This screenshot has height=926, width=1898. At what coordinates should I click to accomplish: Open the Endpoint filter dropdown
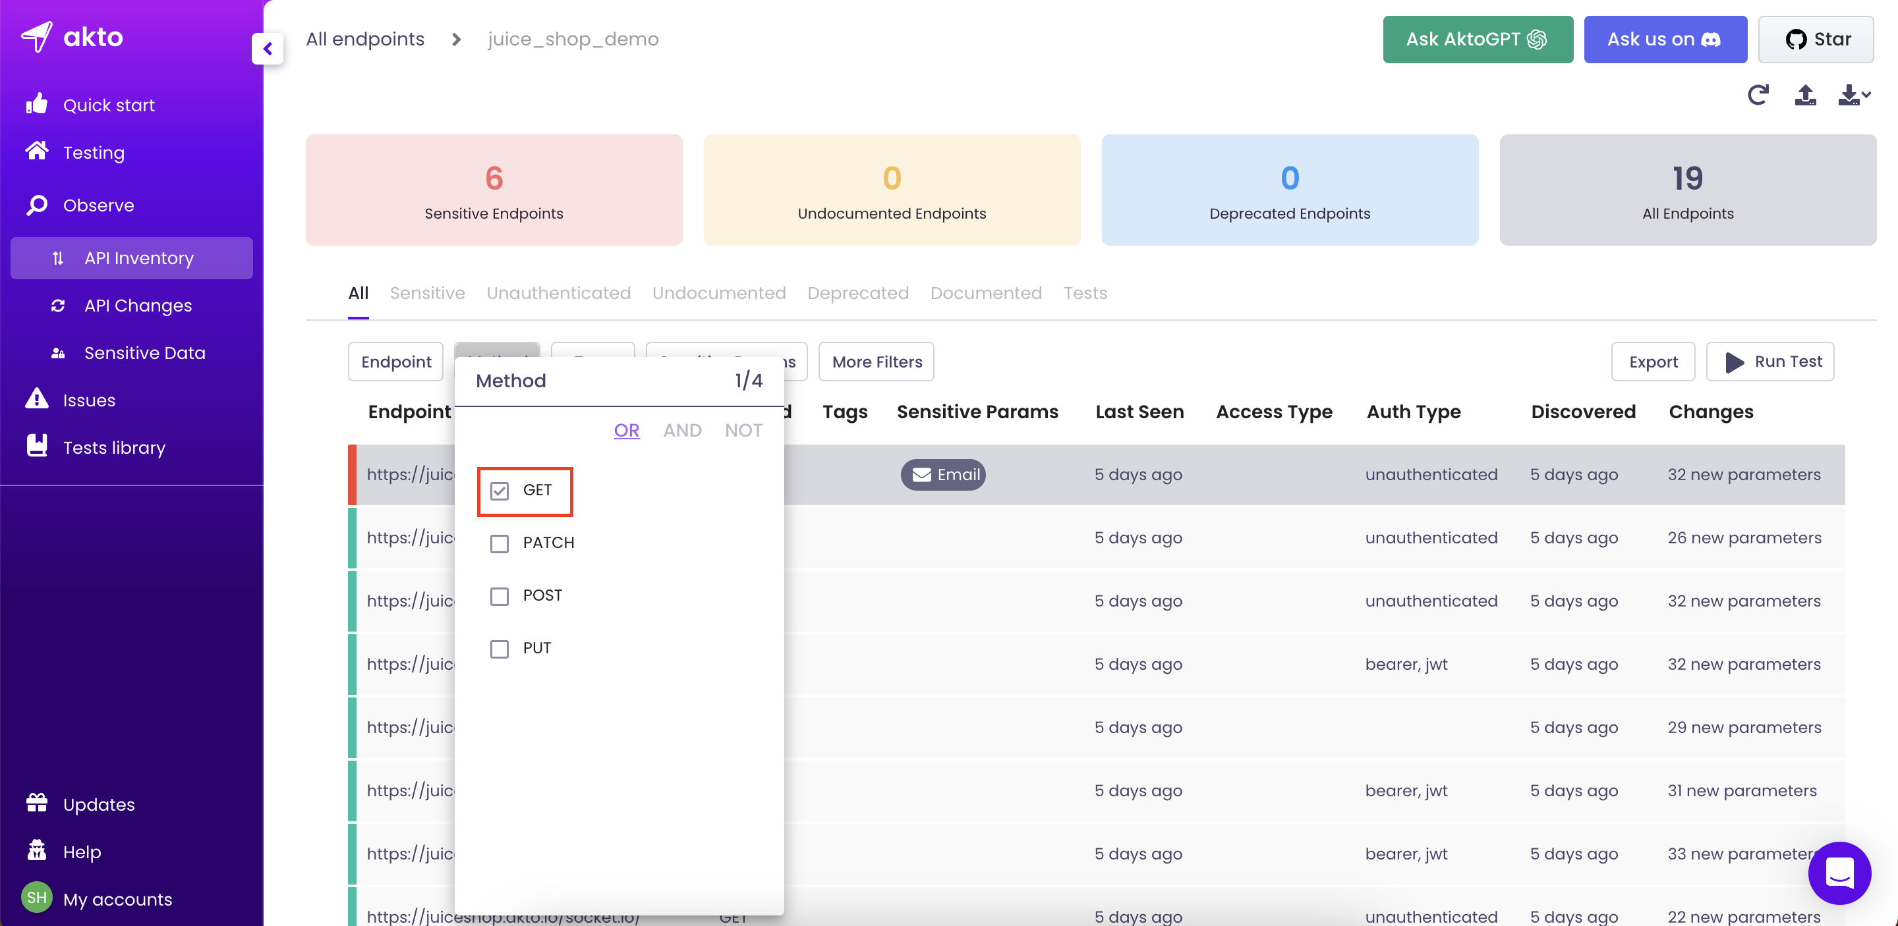coord(395,362)
